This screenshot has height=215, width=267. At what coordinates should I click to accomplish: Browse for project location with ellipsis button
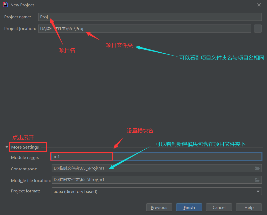[x=258, y=29]
